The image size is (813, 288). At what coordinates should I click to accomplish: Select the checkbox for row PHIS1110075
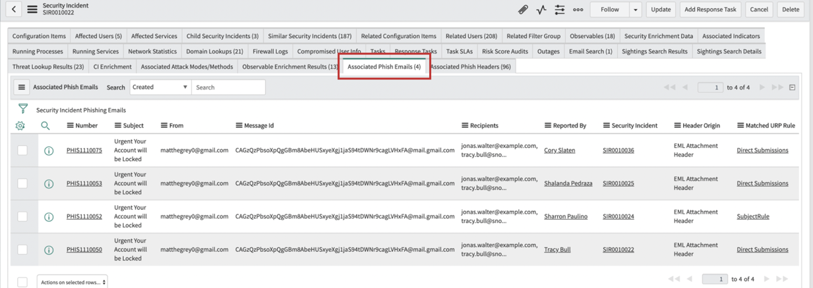pyautogui.click(x=22, y=151)
